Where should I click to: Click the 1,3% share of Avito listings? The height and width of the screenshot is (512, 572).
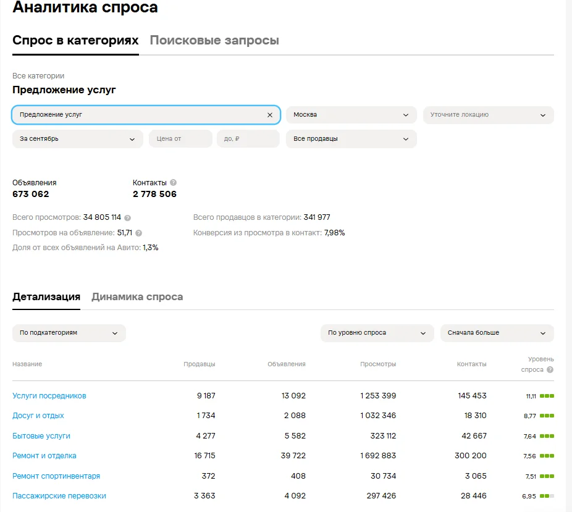click(x=150, y=248)
